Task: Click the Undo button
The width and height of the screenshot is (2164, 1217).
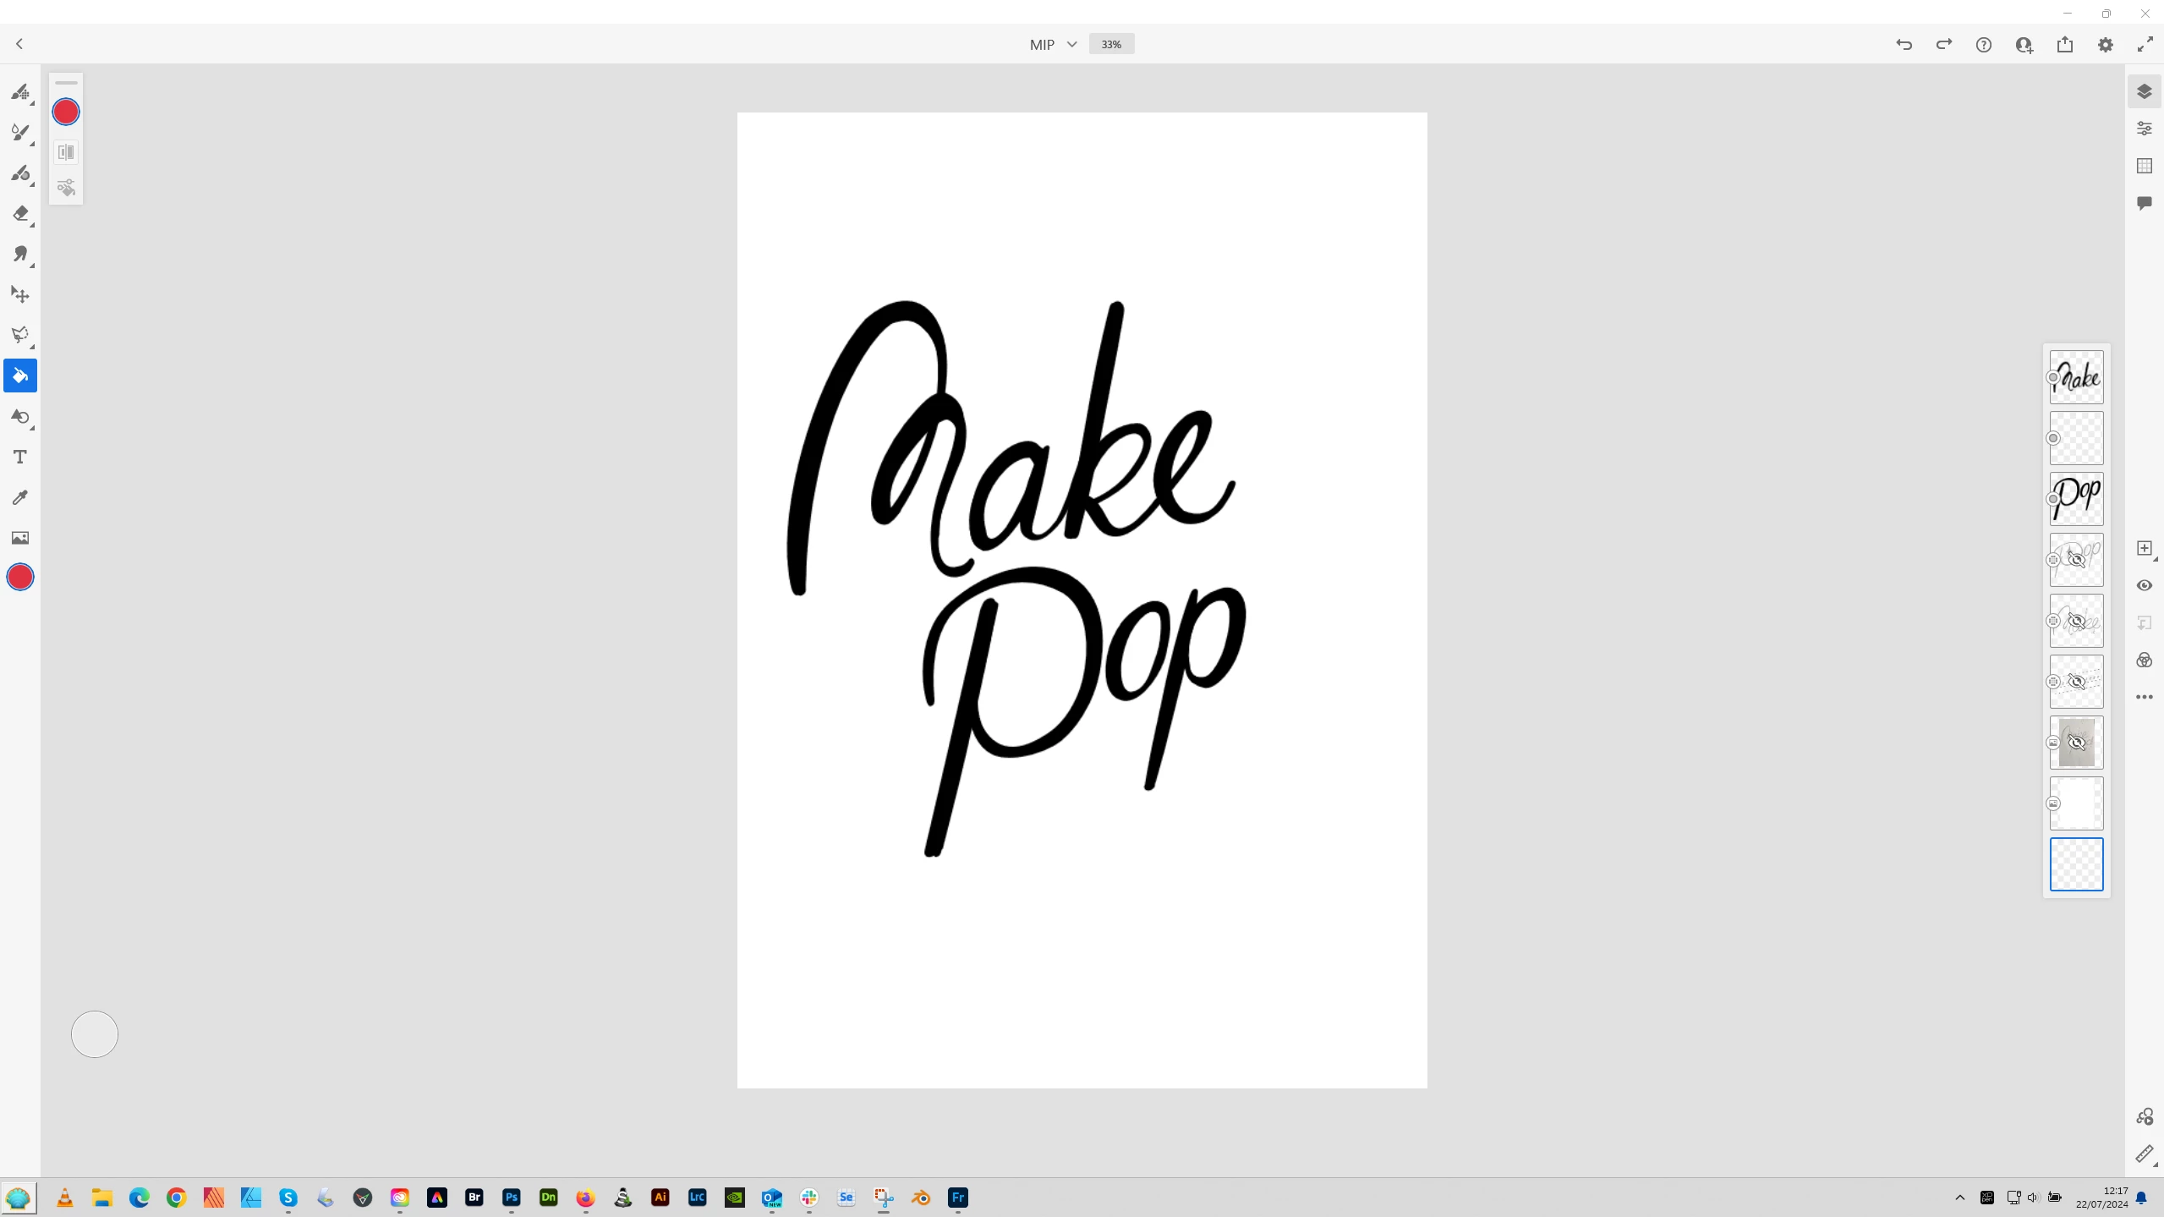Action: pyautogui.click(x=1904, y=44)
